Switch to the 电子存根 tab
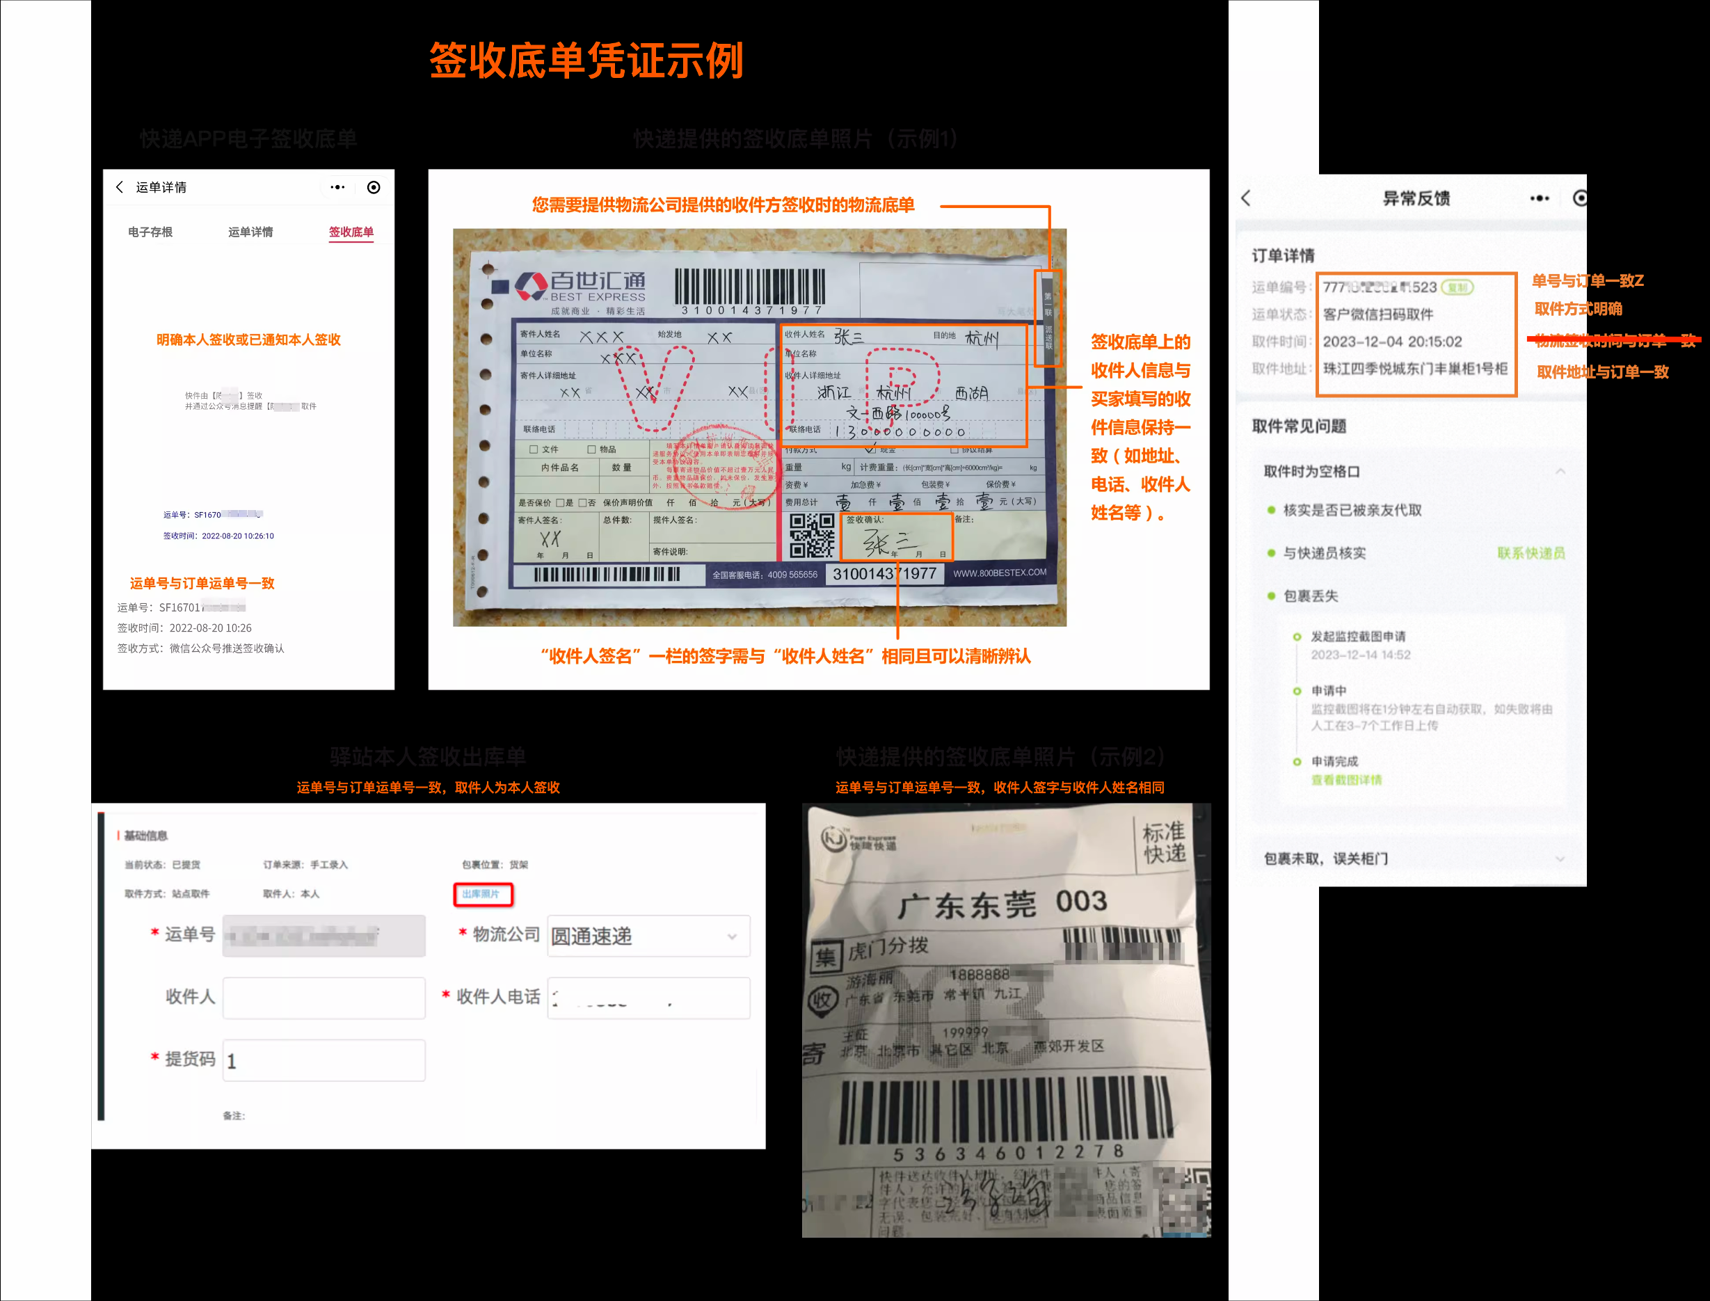Image resolution: width=1710 pixels, height=1301 pixels. (150, 232)
